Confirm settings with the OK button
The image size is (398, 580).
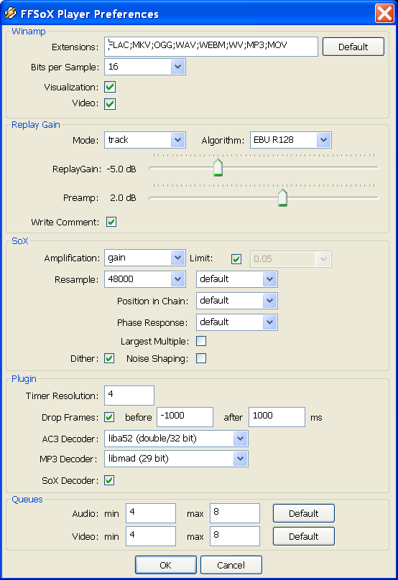(x=165, y=565)
